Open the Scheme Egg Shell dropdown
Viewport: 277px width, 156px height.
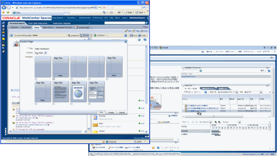46,53
